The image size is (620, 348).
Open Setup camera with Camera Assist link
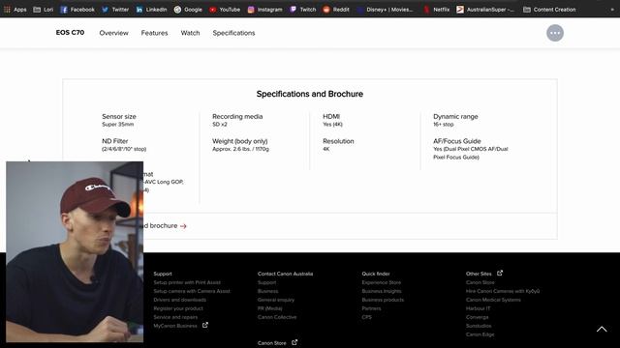coord(192,291)
